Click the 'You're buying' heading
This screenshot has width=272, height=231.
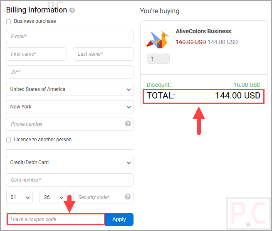(160, 11)
